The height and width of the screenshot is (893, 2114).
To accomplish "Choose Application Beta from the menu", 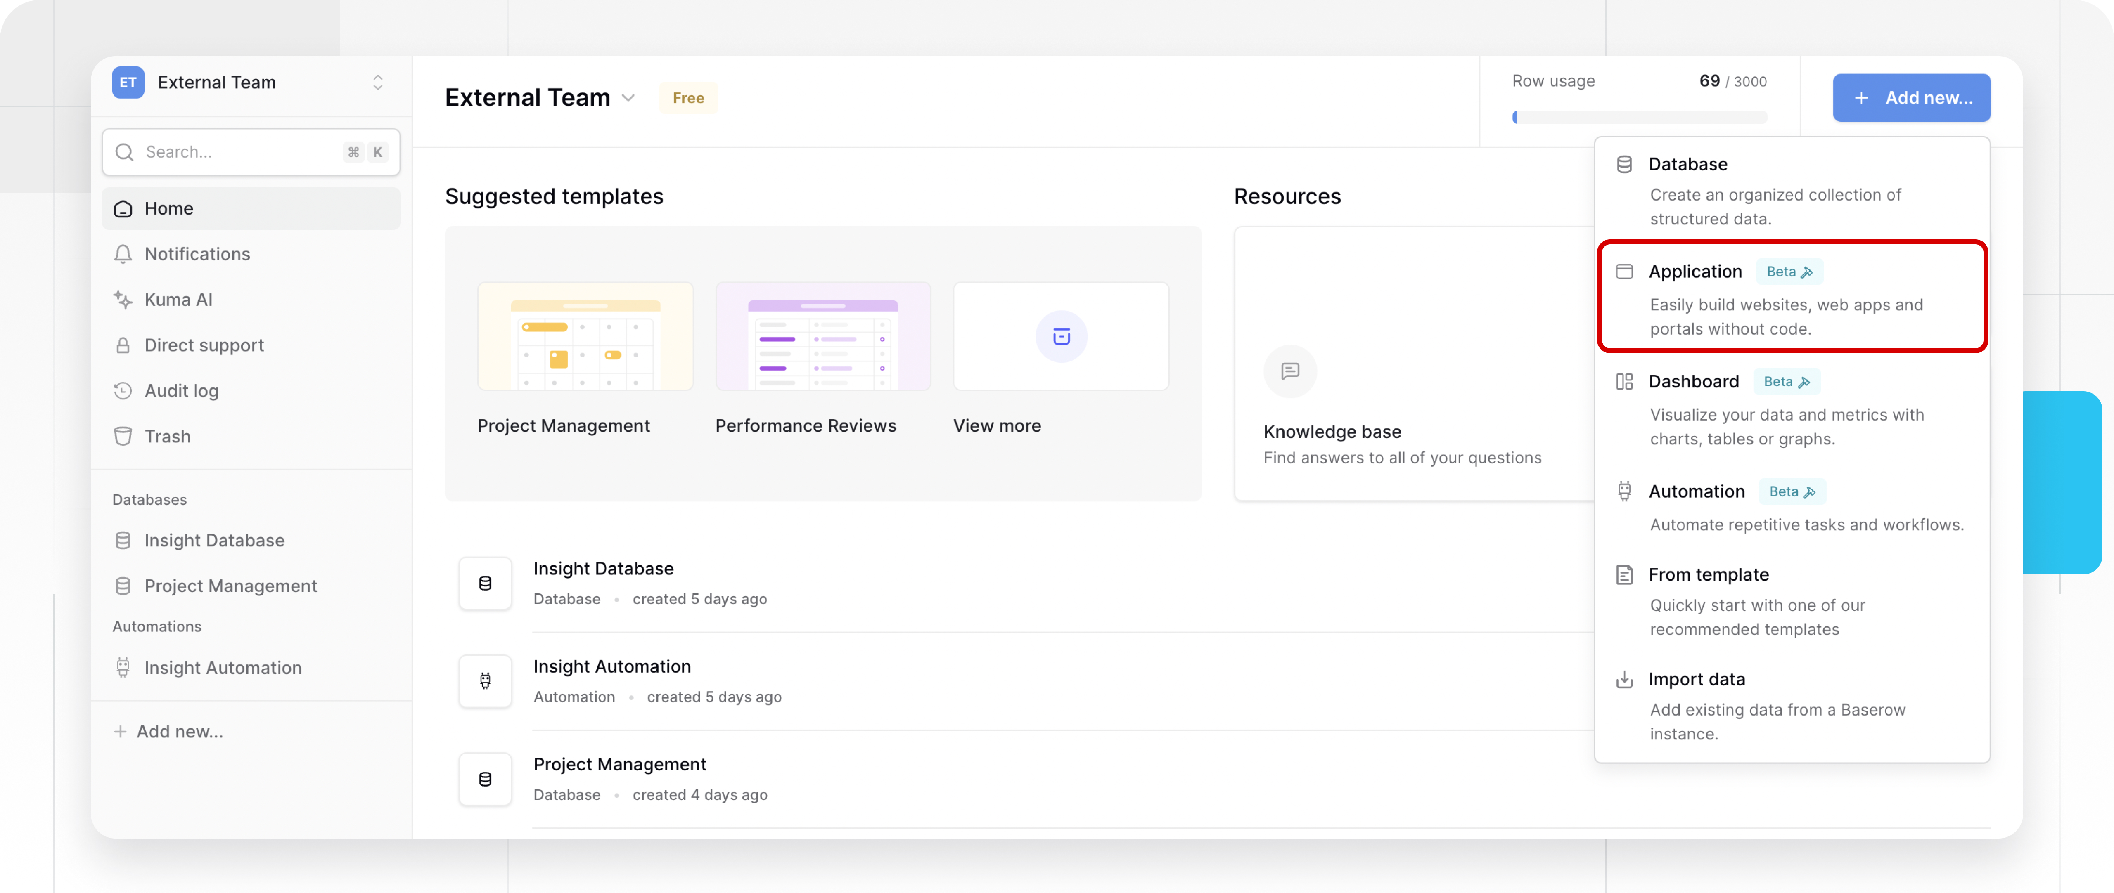I will (1695, 272).
